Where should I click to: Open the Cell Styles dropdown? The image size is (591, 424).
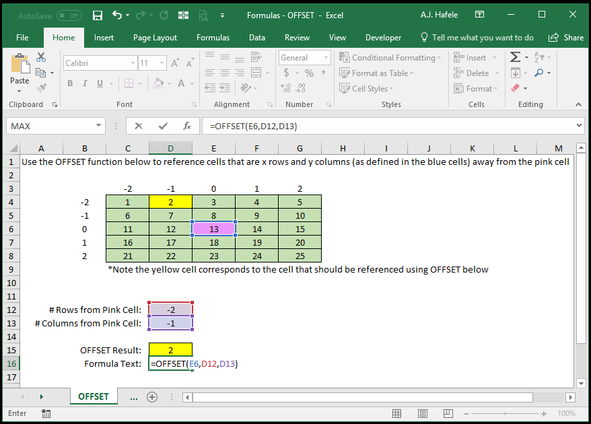click(x=366, y=89)
